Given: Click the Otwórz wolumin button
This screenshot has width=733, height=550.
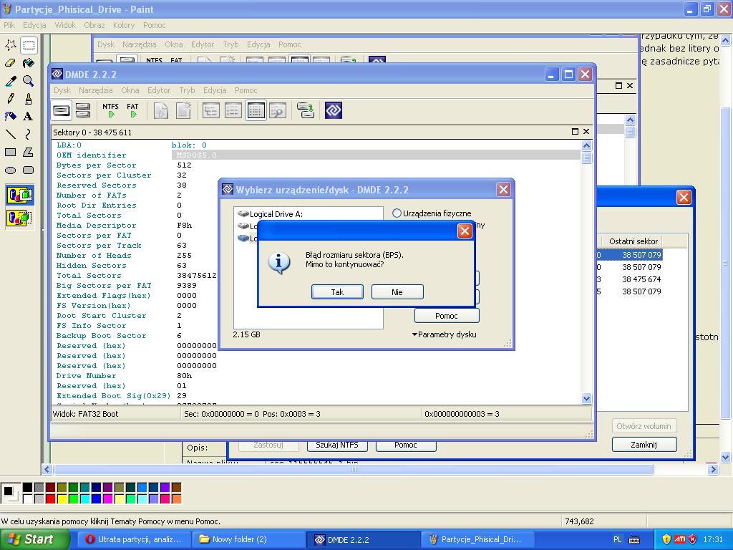Looking at the screenshot, I should [644, 426].
